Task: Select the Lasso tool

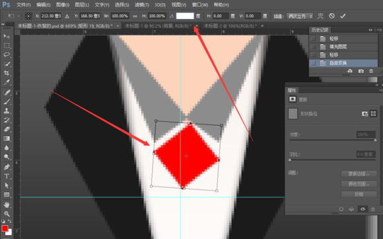Action: point(7,55)
